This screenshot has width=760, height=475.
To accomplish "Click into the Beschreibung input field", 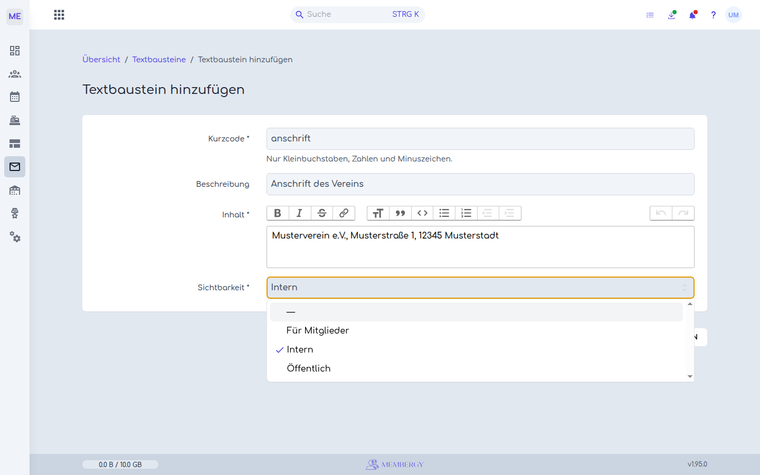I will (480, 184).
